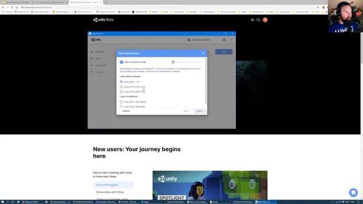
Task: Open the Unity Hub taskbar item
Action: point(265,202)
